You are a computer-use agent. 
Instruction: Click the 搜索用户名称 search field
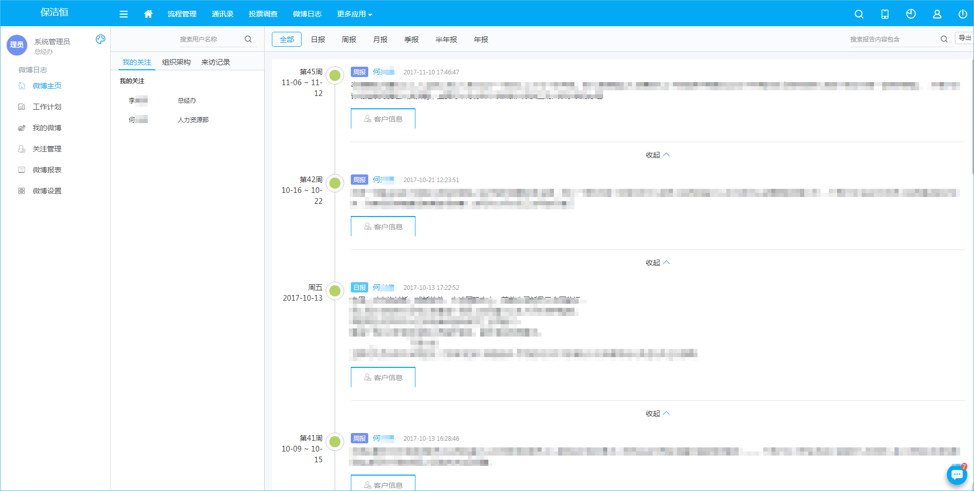click(x=210, y=40)
